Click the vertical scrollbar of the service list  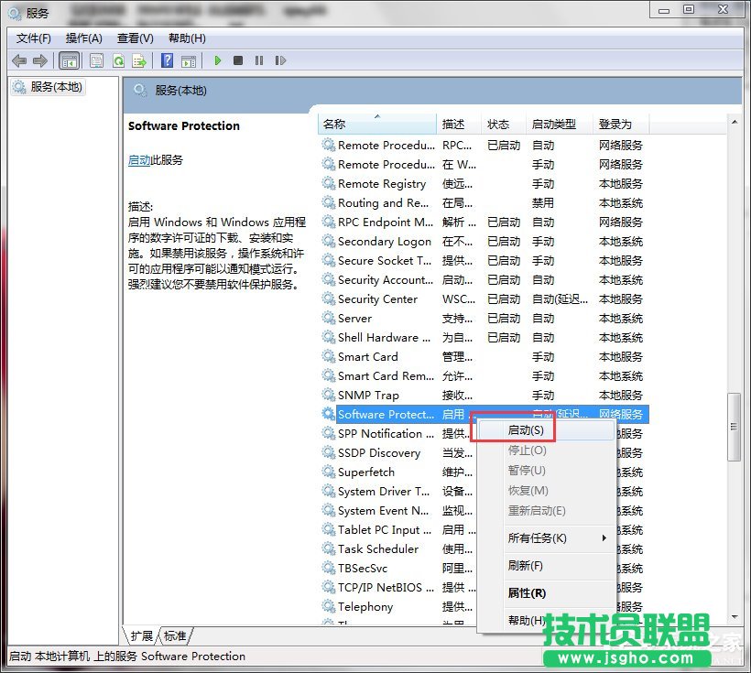tap(733, 426)
